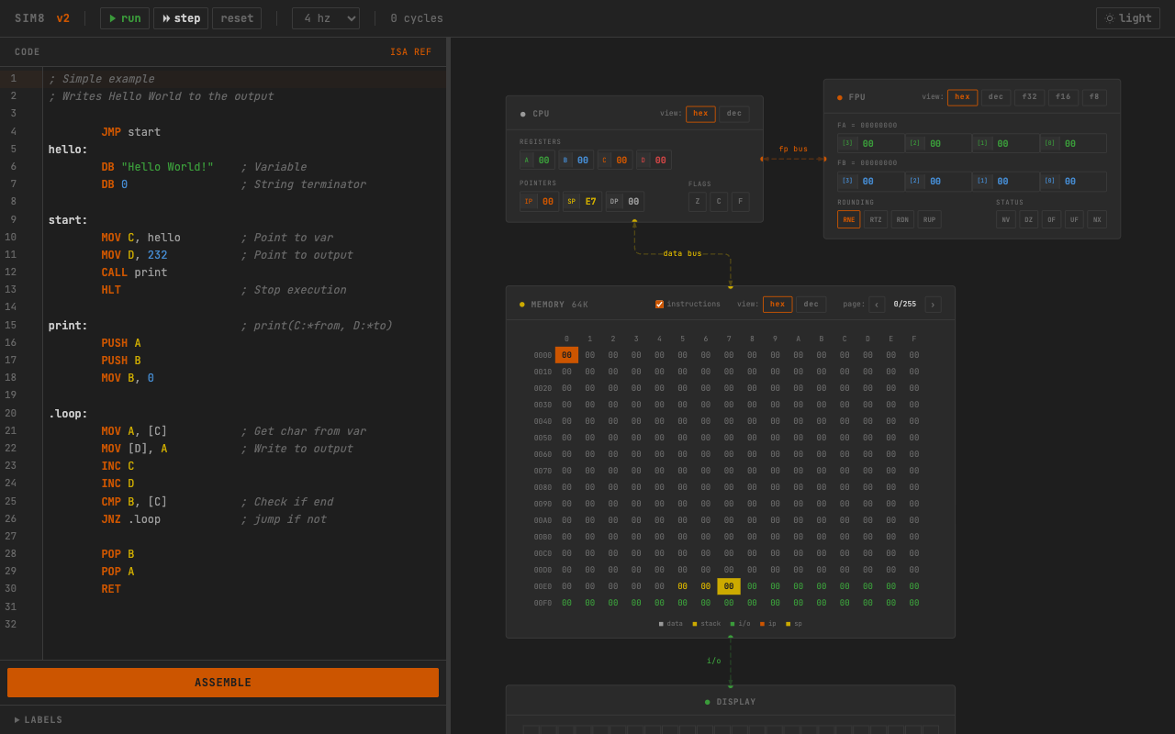This screenshot has height=734, width=1175.
Task: Switch Memory view to dec
Action: tap(811, 305)
